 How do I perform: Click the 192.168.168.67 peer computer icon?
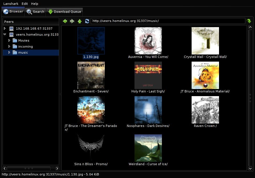(x=11, y=29)
